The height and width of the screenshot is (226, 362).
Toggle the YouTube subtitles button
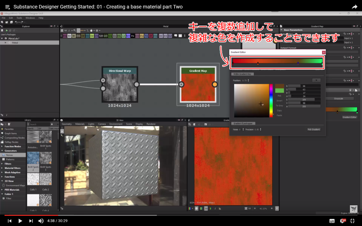pyautogui.click(x=332, y=221)
